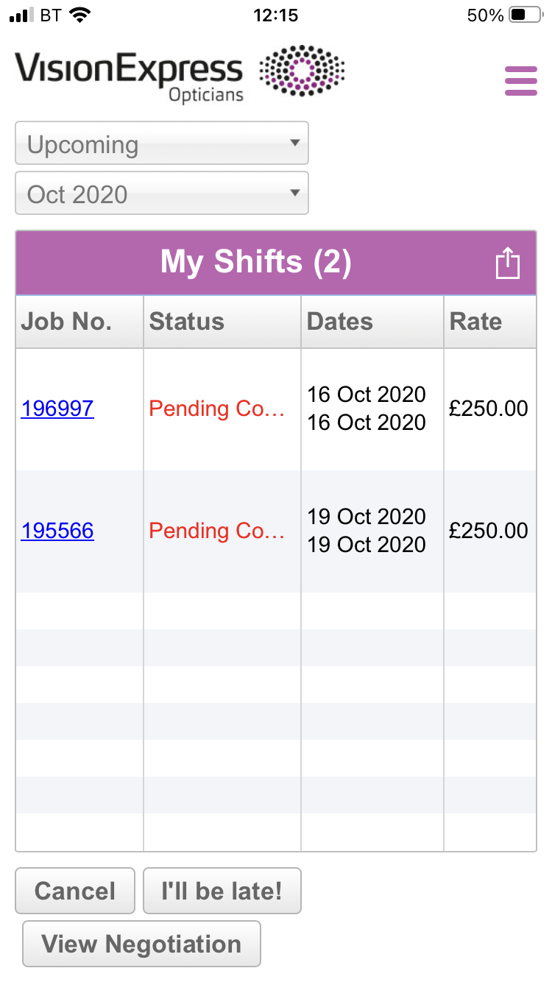Click the View Negotiation button
Screen dimensions: 552x982
(141, 944)
